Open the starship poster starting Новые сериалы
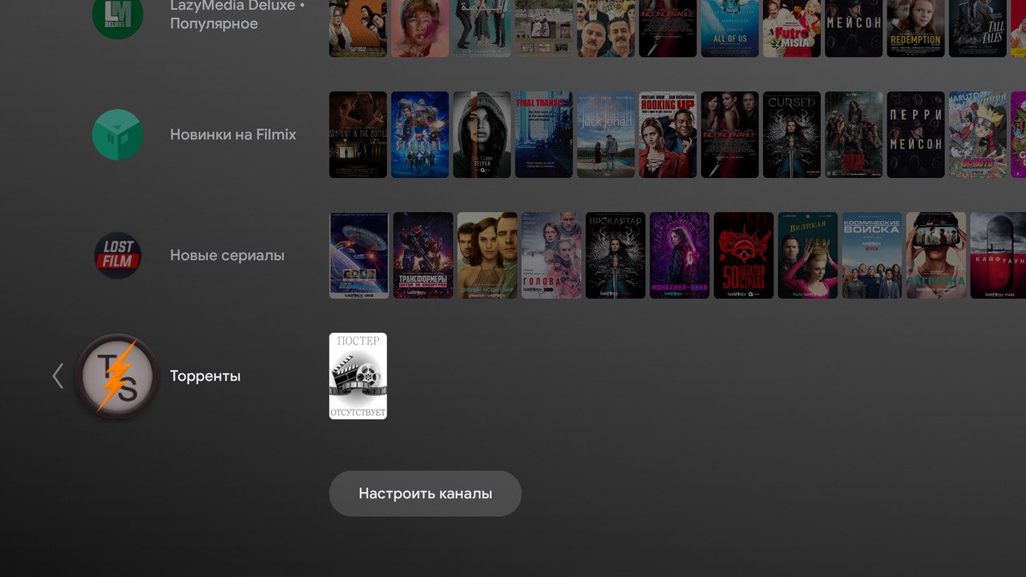The width and height of the screenshot is (1026, 577). (x=359, y=256)
